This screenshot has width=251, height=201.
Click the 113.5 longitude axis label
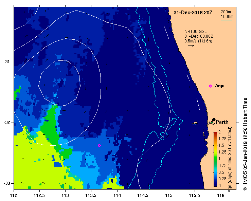point(91,196)
